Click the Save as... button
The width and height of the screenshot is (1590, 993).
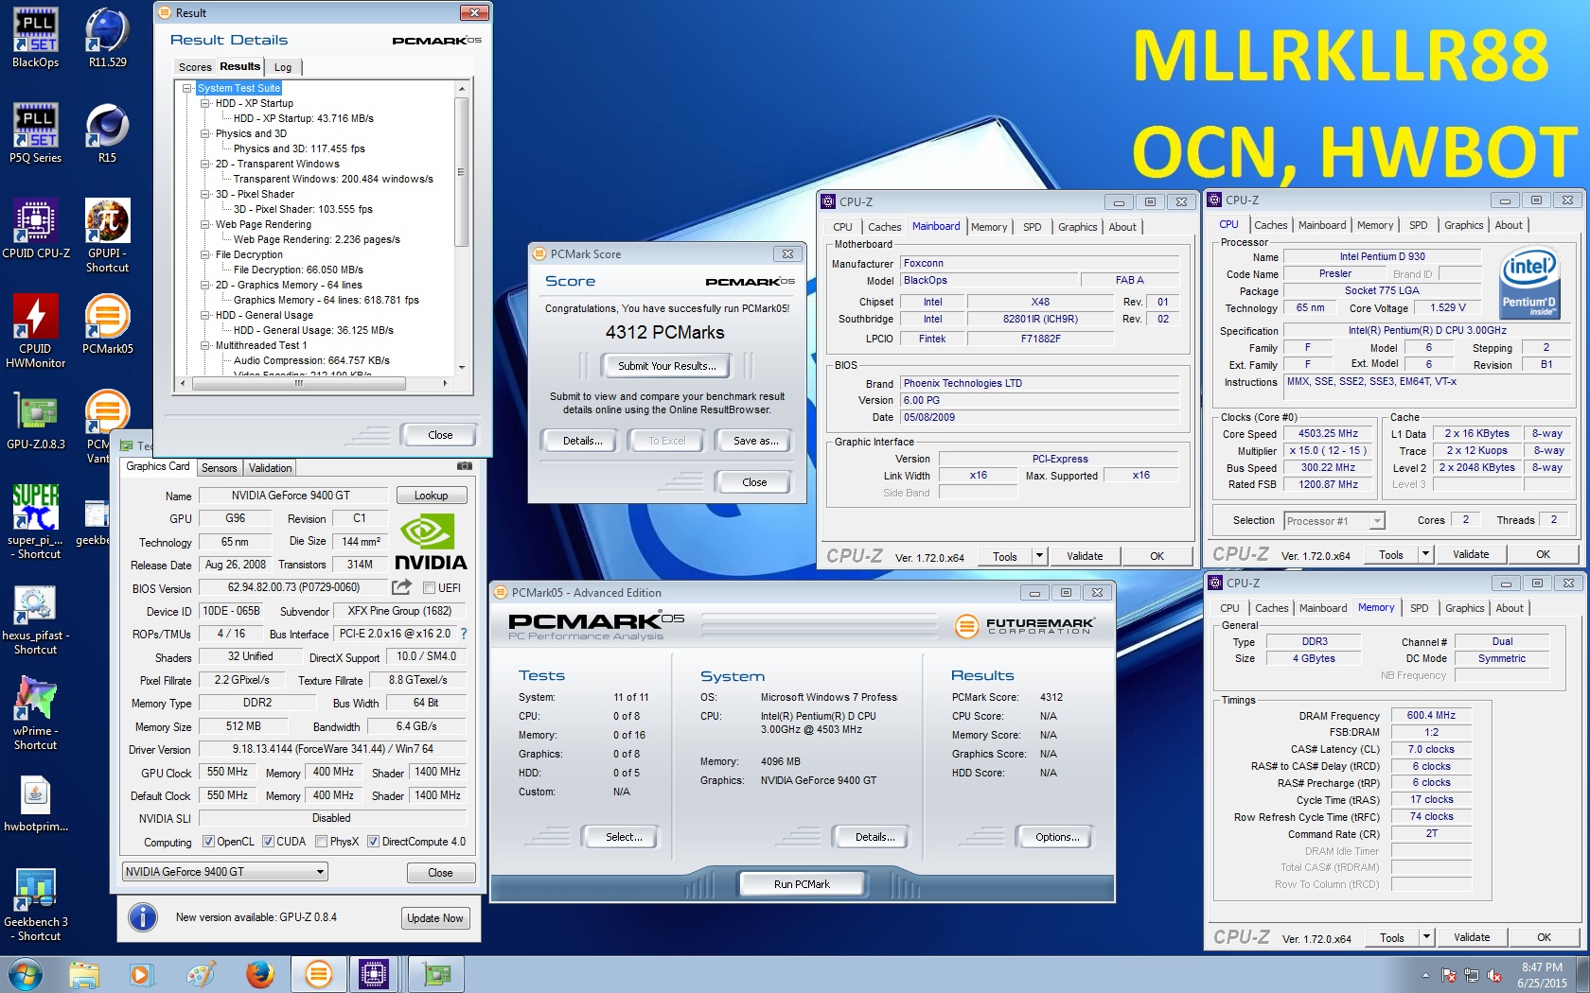pyautogui.click(x=755, y=441)
